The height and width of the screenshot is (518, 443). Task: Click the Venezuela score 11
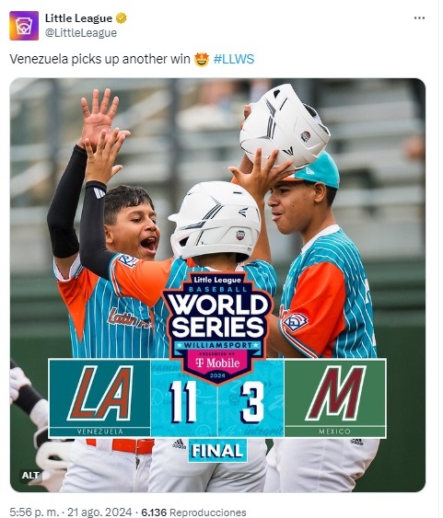click(x=183, y=401)
